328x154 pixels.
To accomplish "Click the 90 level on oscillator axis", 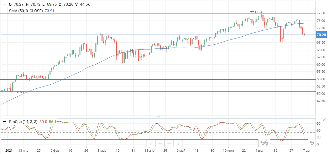I will pyautogui.click(x=318, y=124).
